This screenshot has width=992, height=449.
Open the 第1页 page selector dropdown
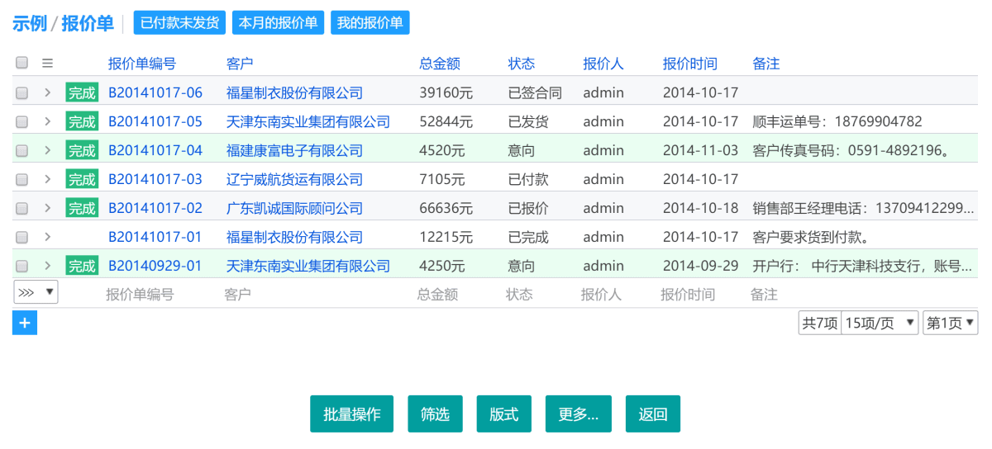coord(950,323)
